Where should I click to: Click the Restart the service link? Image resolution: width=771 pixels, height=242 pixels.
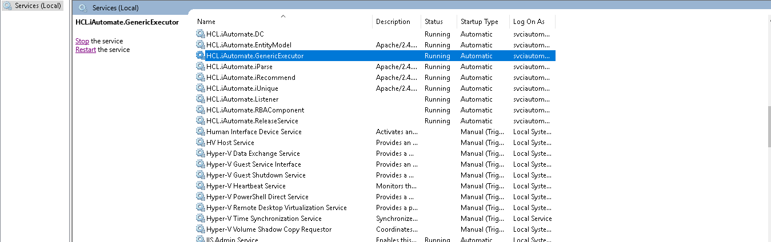(85, 50)
